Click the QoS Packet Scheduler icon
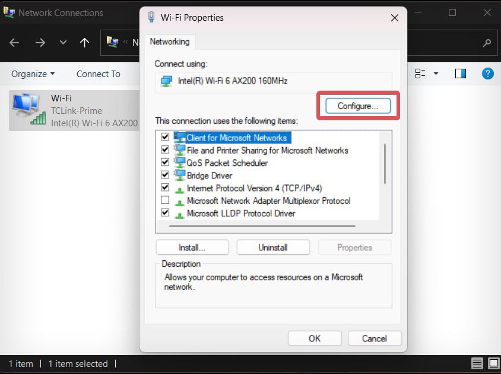Viewport: 501px width, 374px height. click(x=180, y=163)
